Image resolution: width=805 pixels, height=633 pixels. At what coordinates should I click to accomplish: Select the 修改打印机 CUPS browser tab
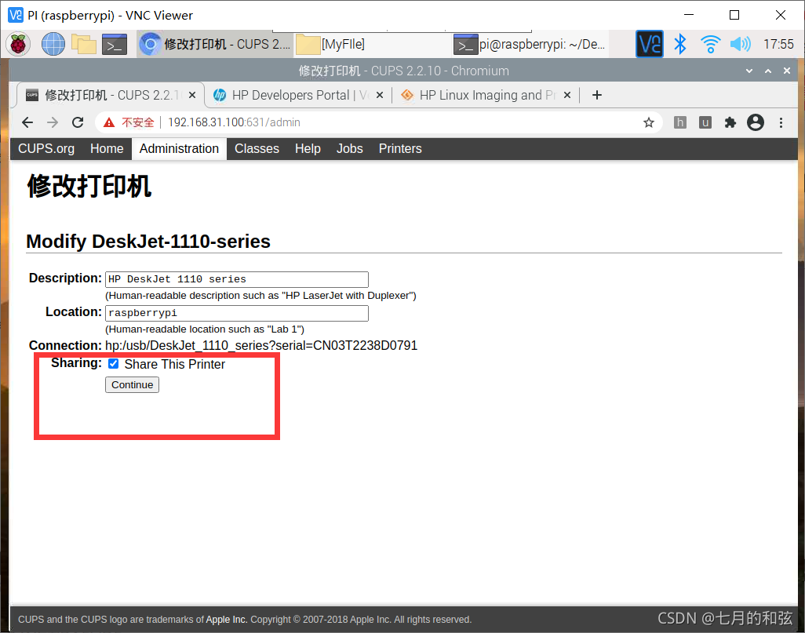pos(110,95)
